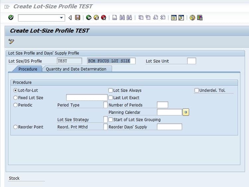Image resolution: width=249 pixels, height=187 pixels.
Task: Click the Display/Change pencil icon
Action: click(x=11, y=41)
